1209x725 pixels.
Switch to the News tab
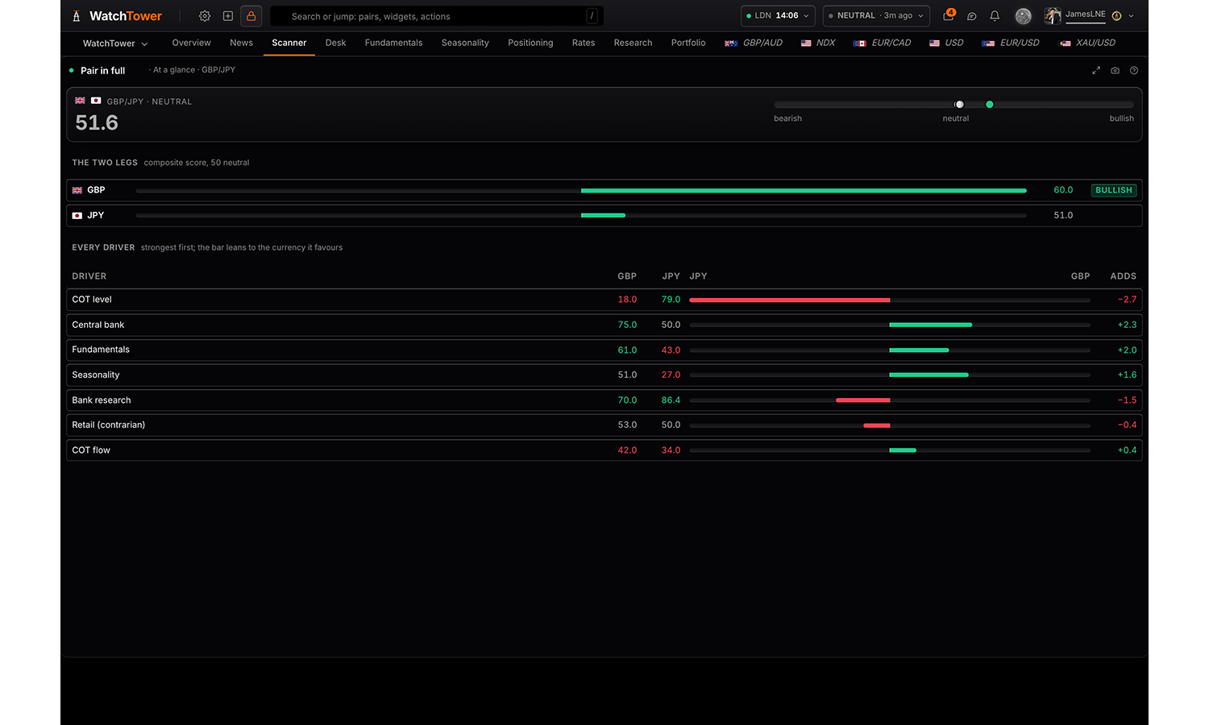point(241,43)
